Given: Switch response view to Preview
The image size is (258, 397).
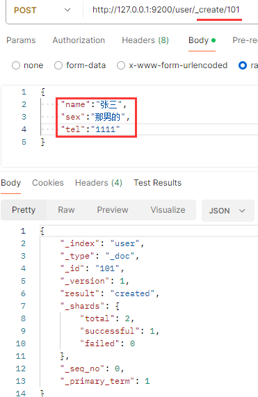Looking at the screenshot, I should pyautogui.click(x=113, y=210).
